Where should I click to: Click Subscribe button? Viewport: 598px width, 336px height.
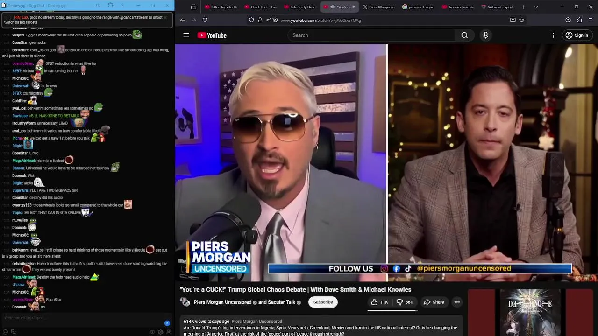323,302
